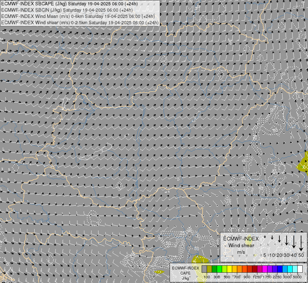Viewport: 308px width, 283px height.
Task: Click the 'm/s' unit in shear legend
Action: tap(241, 252)
